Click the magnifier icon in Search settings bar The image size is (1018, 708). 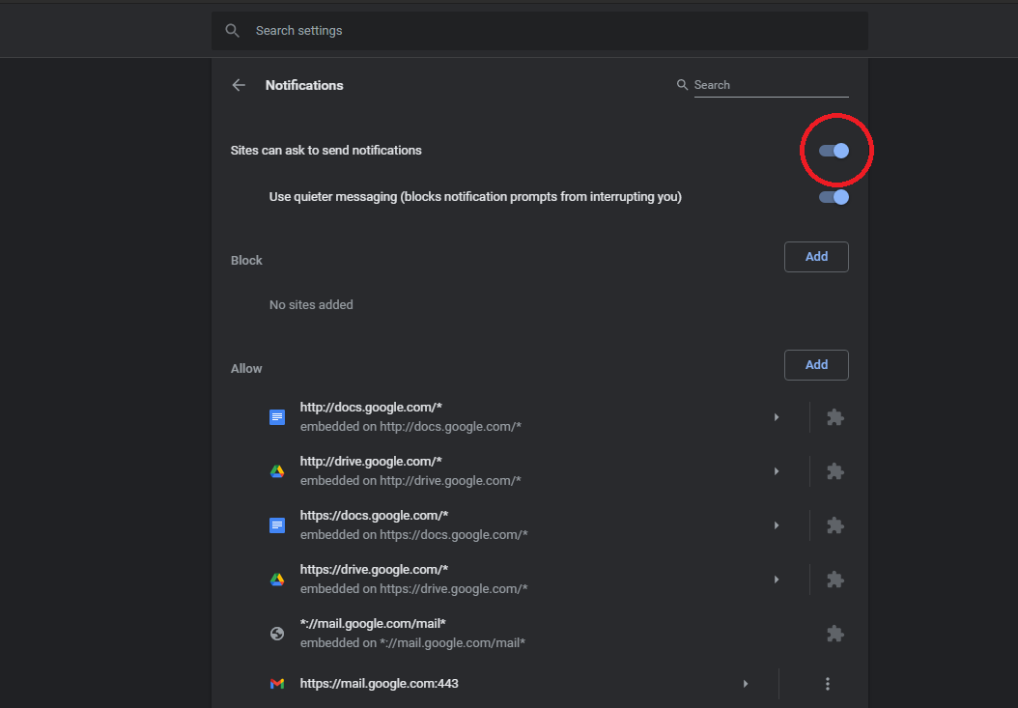[233, 31]
